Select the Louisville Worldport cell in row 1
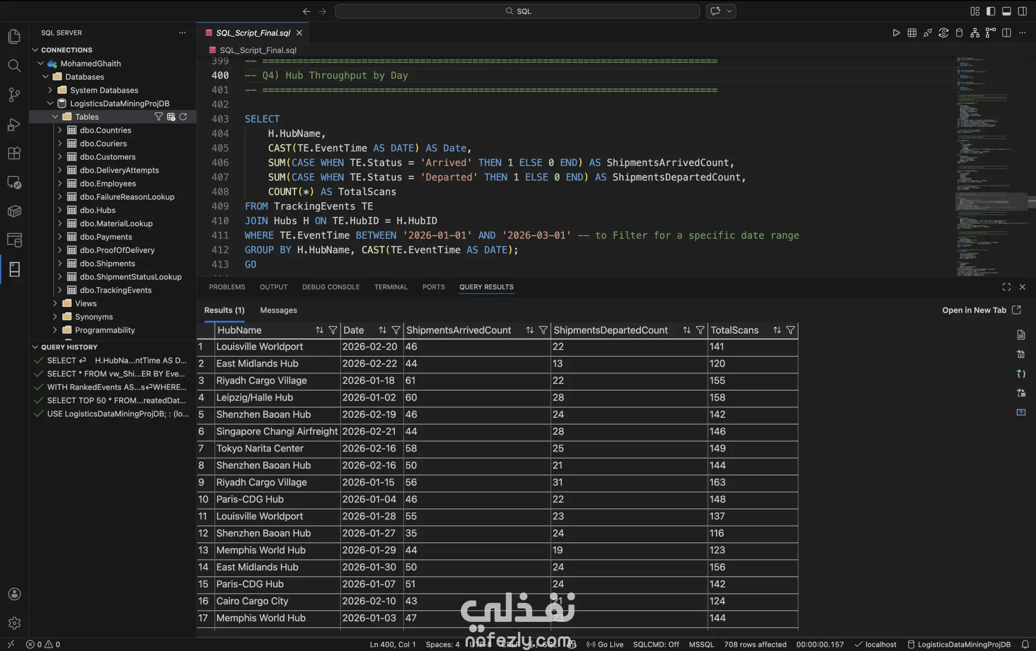 [x=277, y=347]
